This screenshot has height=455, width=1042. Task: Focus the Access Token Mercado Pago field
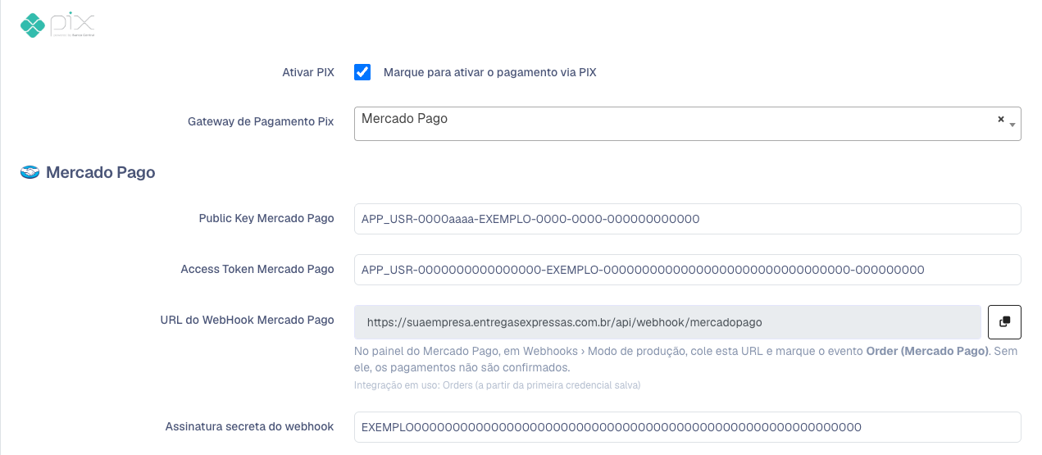coord(687,270)
